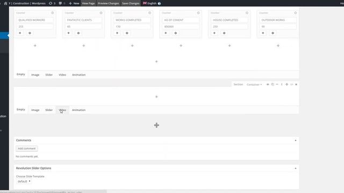Click corner icon of HOUSE COMPLETED counter card

coord(247,13)
